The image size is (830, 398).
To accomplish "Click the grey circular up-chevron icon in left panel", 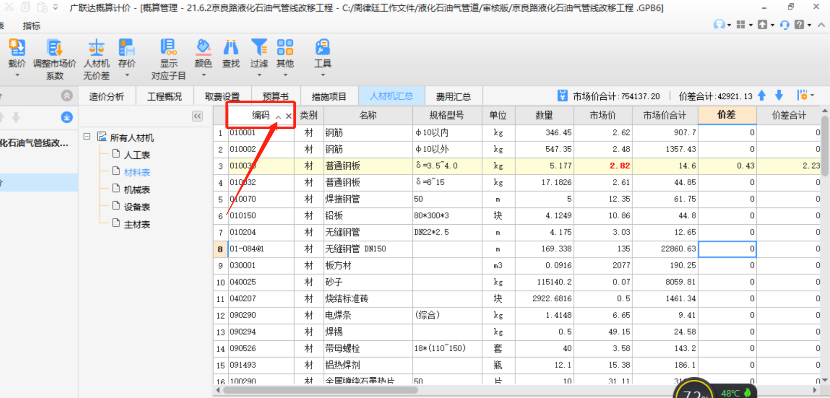I will click(x=67, y=96).
